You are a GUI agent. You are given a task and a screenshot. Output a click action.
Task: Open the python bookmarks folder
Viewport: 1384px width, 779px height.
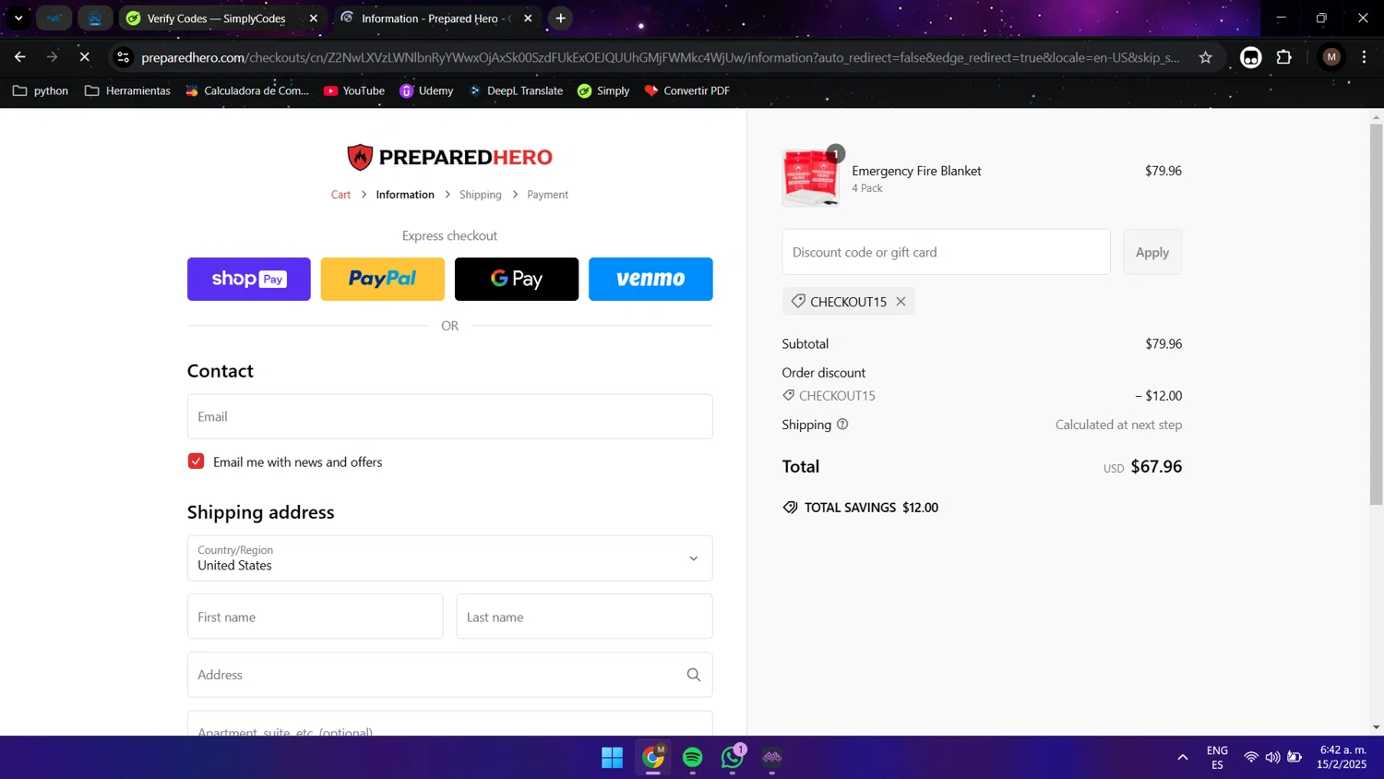point(41,90)
